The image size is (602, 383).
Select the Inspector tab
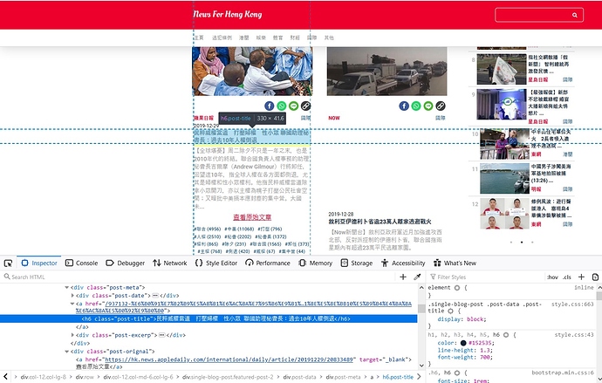[39, 263]
